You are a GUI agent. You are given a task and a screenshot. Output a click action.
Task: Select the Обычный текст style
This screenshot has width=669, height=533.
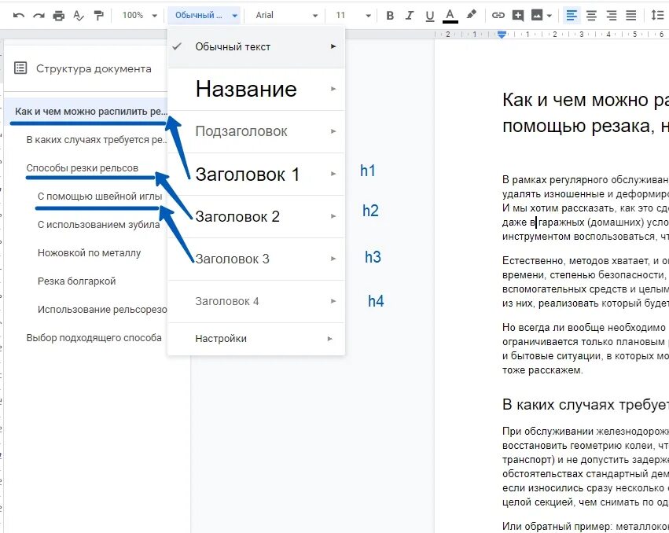(256, 46)
